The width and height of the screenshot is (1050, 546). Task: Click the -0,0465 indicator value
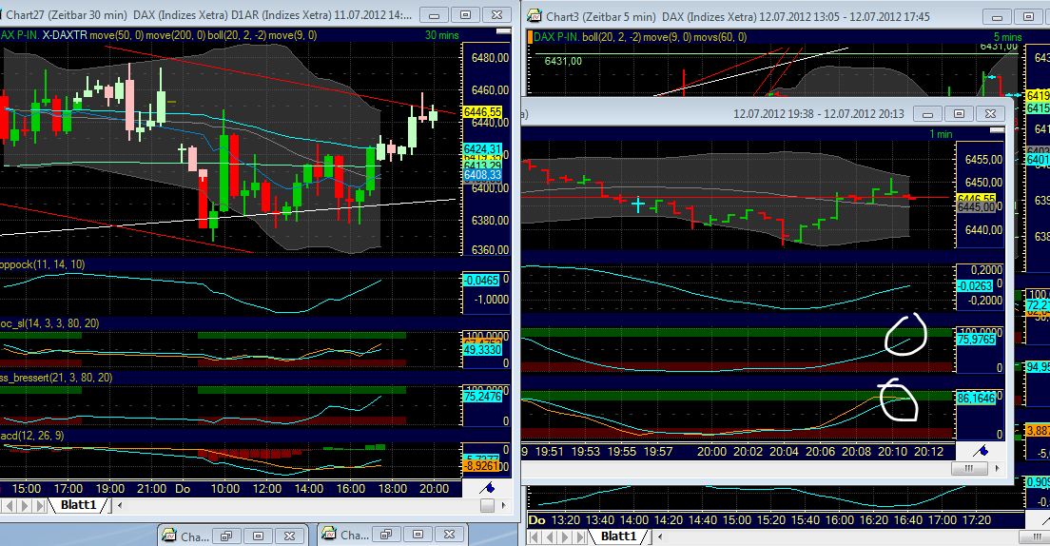[481, 280]
